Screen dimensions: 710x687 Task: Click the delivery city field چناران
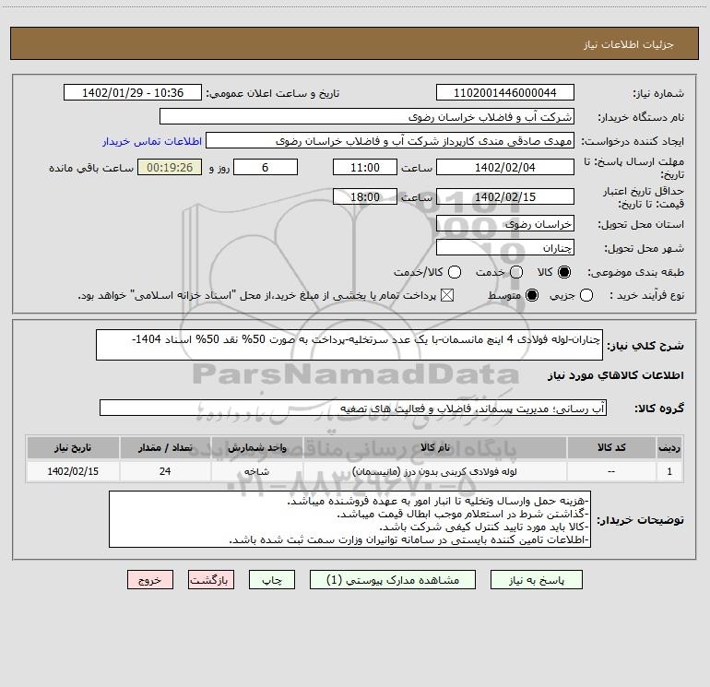[505, 247]
